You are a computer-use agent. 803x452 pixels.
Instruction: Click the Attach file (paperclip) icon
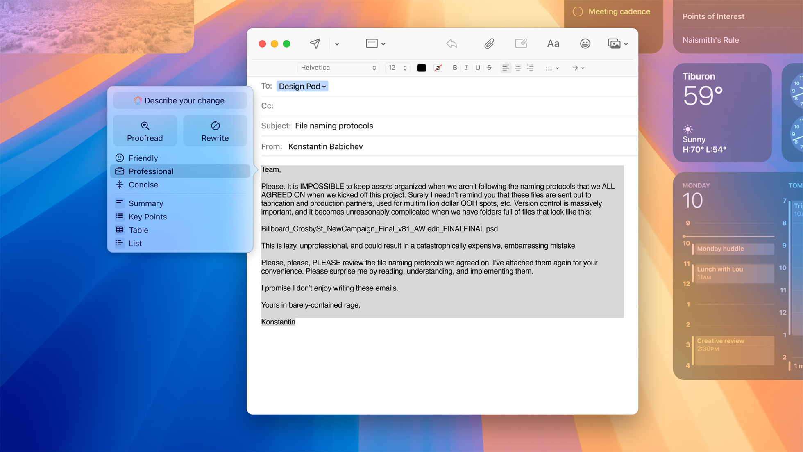(x=488, y=43)
